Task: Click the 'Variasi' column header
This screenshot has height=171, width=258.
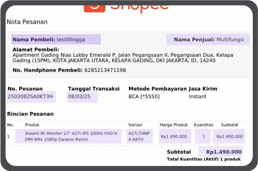Action: point(135,125)
